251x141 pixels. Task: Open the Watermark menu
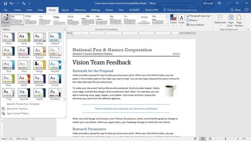[x=220, y=20]
